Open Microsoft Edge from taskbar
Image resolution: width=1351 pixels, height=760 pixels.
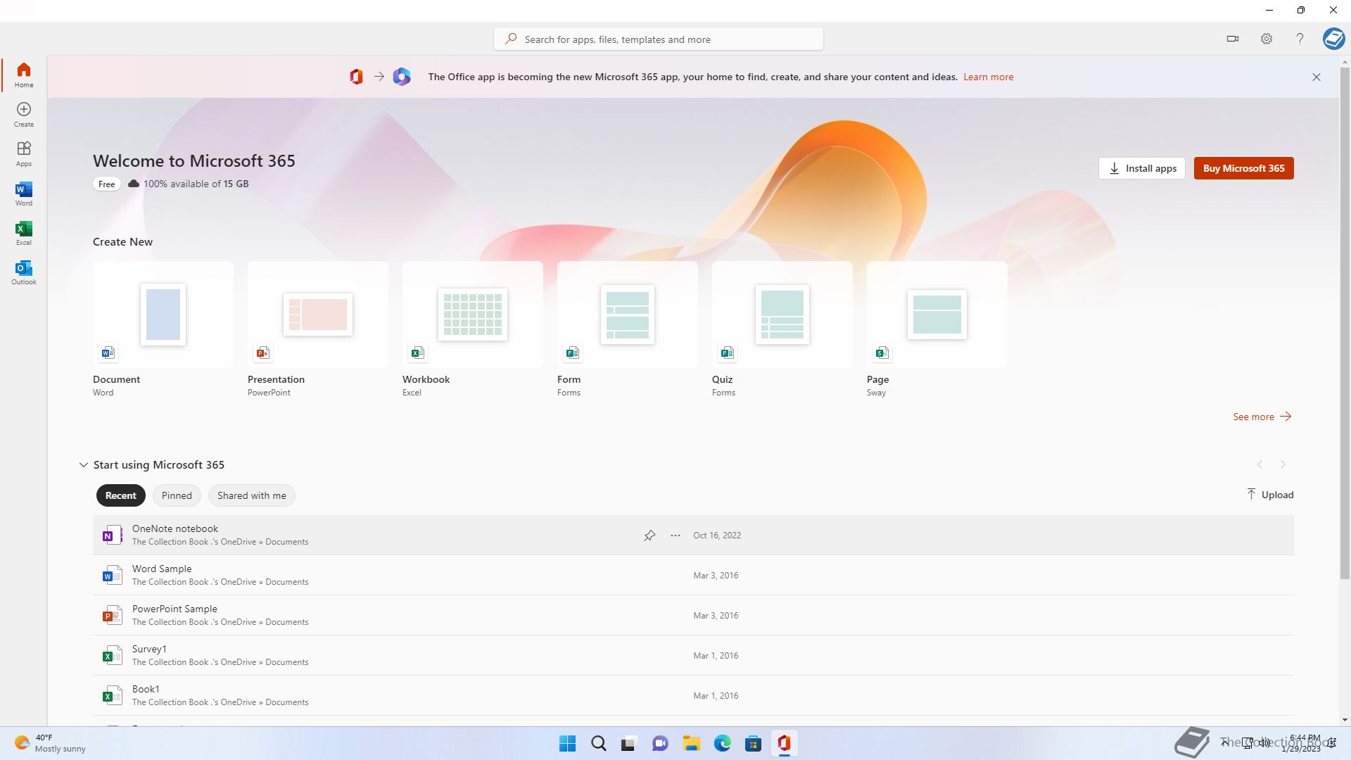[722, 743]
